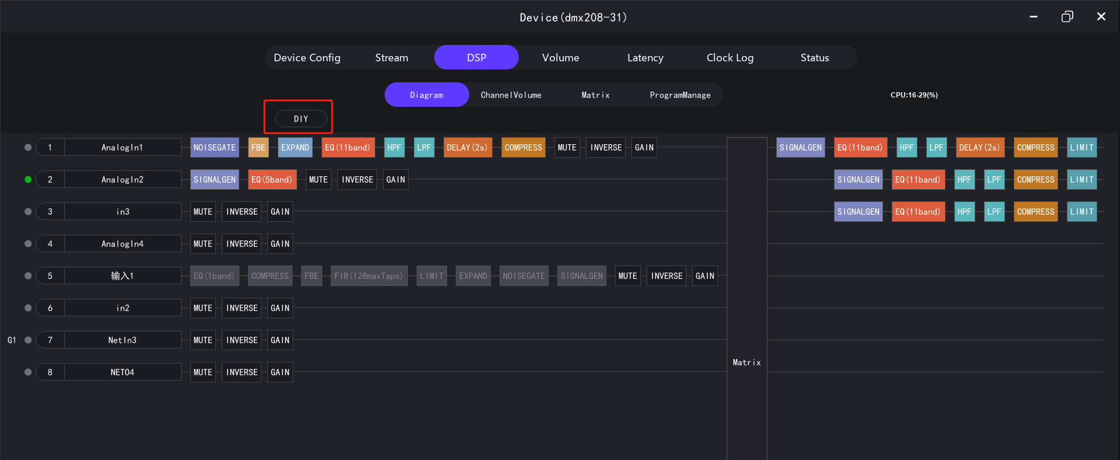The image size is (1120, 460).
Task: Open GAIN block on AnalogIn1 row
Action: [x=644, y=148]
